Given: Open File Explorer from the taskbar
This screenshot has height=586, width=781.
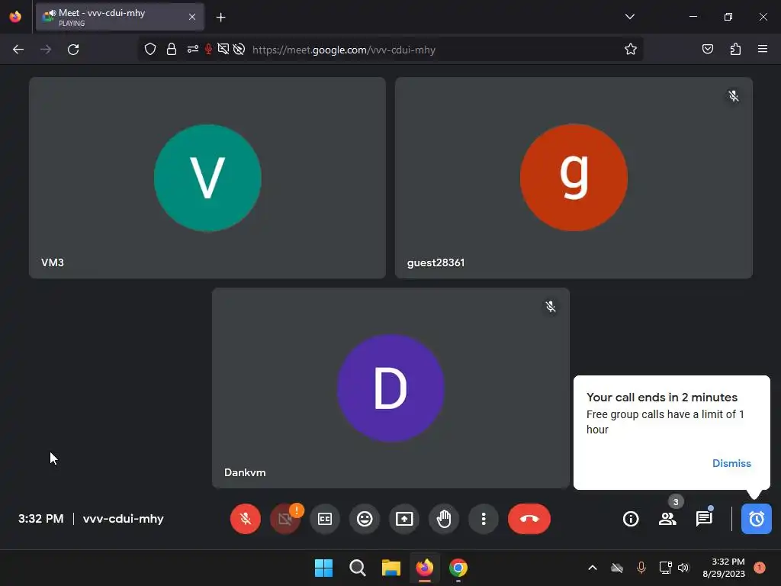Looking at the screenshot, I should coord(391,568).
